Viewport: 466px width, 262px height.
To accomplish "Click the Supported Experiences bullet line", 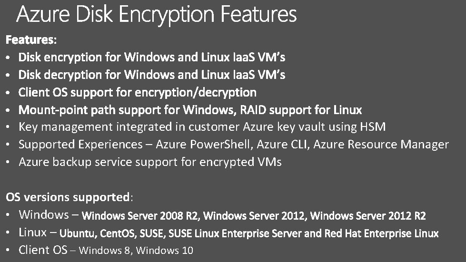I will click(234, 145).
